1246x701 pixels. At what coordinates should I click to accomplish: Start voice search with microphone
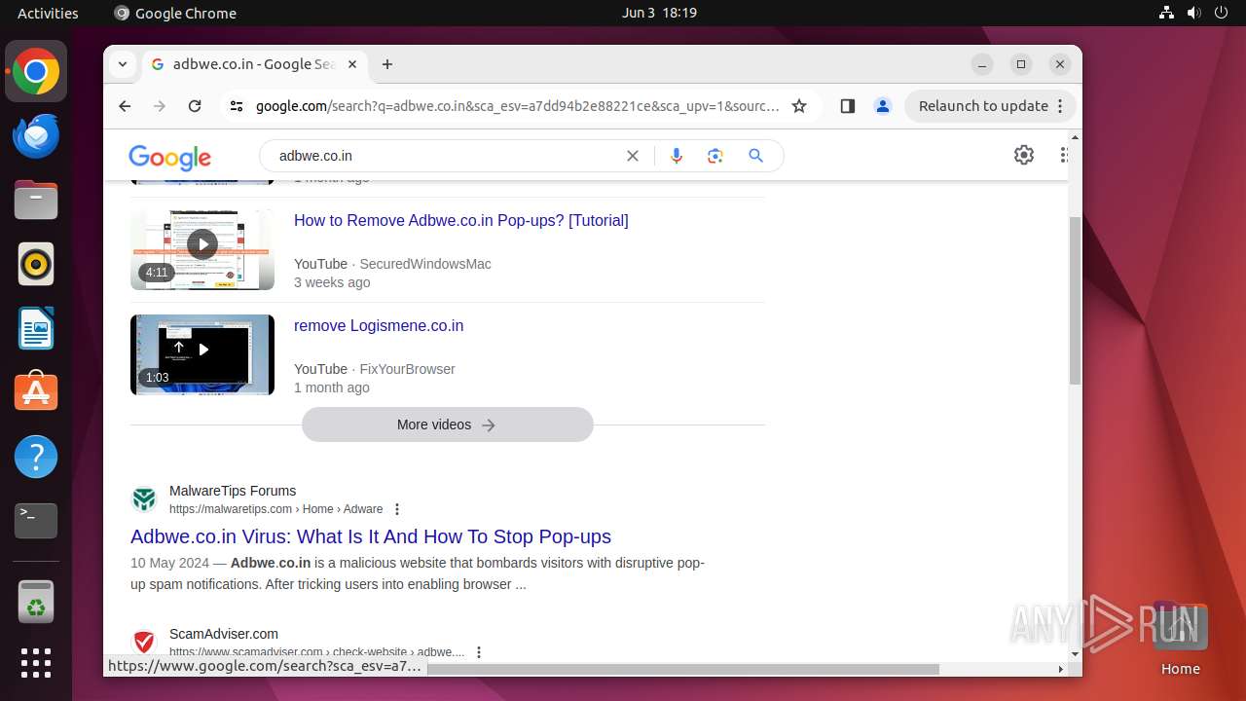[x=677, y=156]
